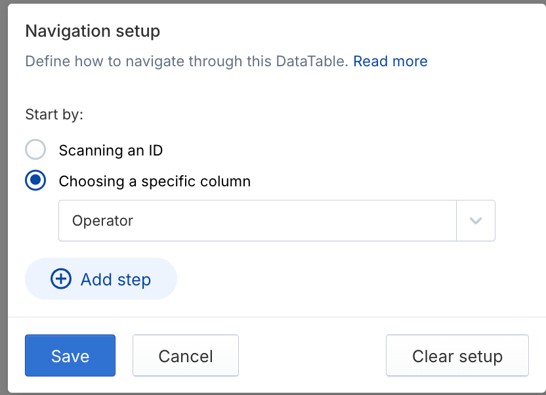Click the blue dot inside the selected radio
This screenshot has width=546, height=395.
(35, 181)
